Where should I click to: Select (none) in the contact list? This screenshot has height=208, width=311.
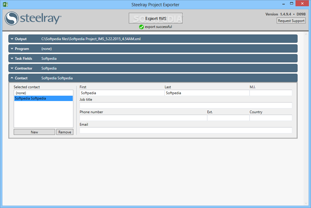[44, 93]
